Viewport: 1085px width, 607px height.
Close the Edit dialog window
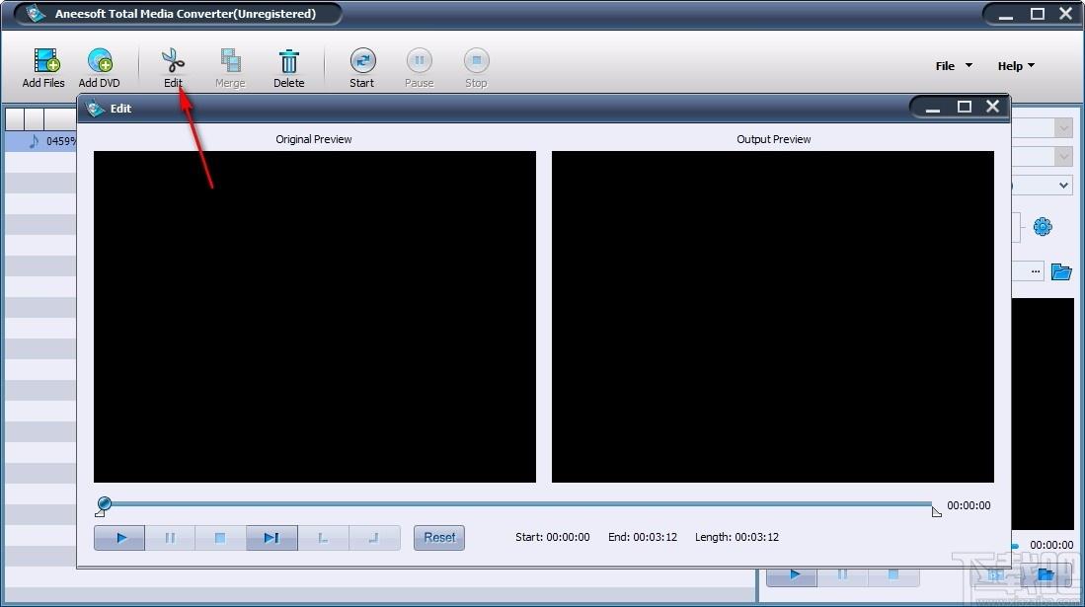point(993,106)
